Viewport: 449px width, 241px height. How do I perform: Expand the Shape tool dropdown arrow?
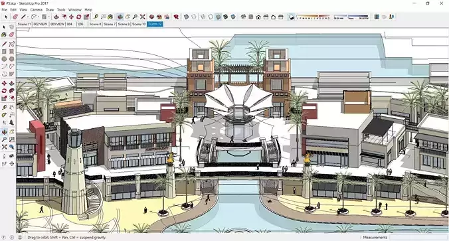(49, 17)
